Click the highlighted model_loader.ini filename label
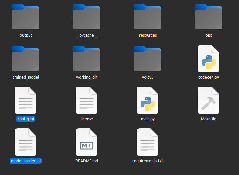 [x=26, y=161]
